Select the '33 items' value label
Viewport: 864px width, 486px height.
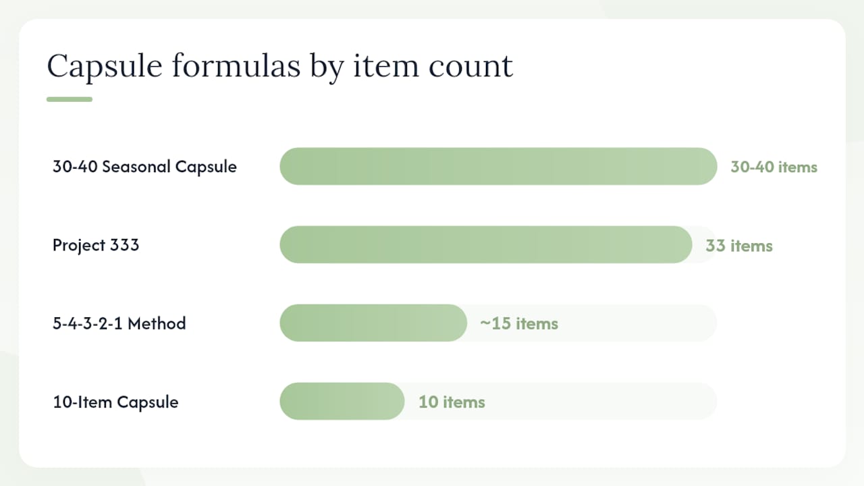pos(739,246)
